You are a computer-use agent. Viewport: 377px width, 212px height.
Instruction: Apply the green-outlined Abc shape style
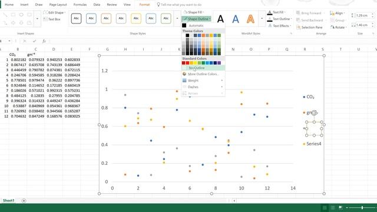(x=166, y=18)
